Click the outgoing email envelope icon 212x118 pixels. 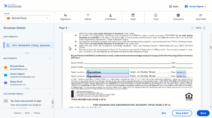coord(6,101)
